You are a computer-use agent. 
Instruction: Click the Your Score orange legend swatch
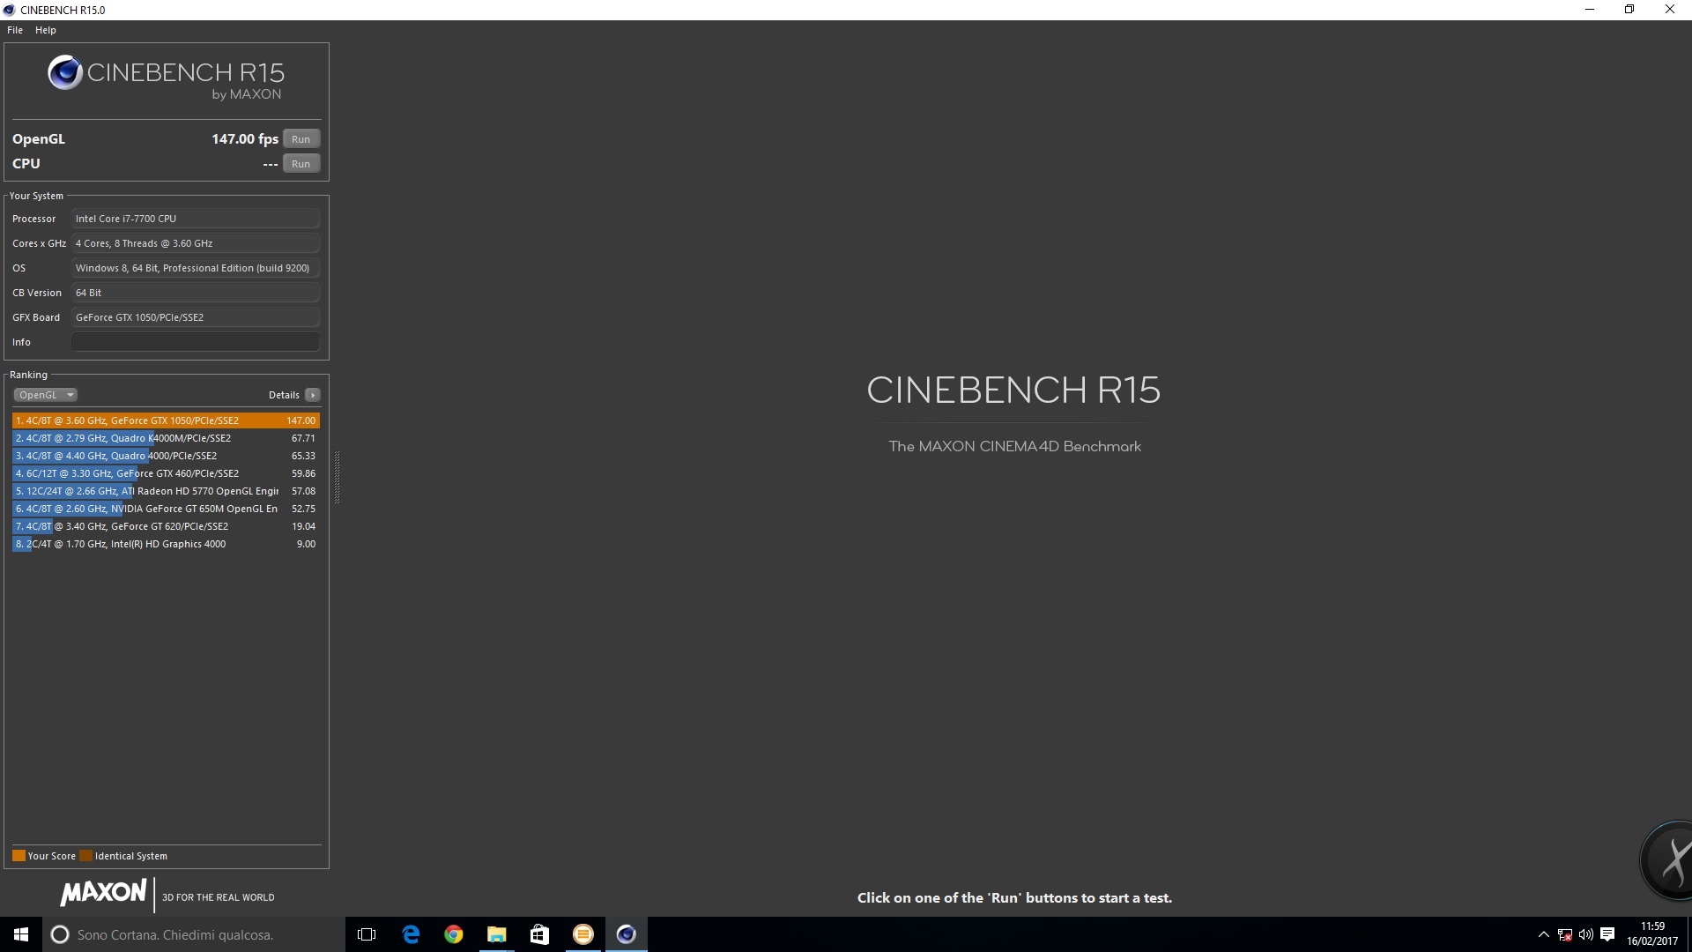coord(19,856)
